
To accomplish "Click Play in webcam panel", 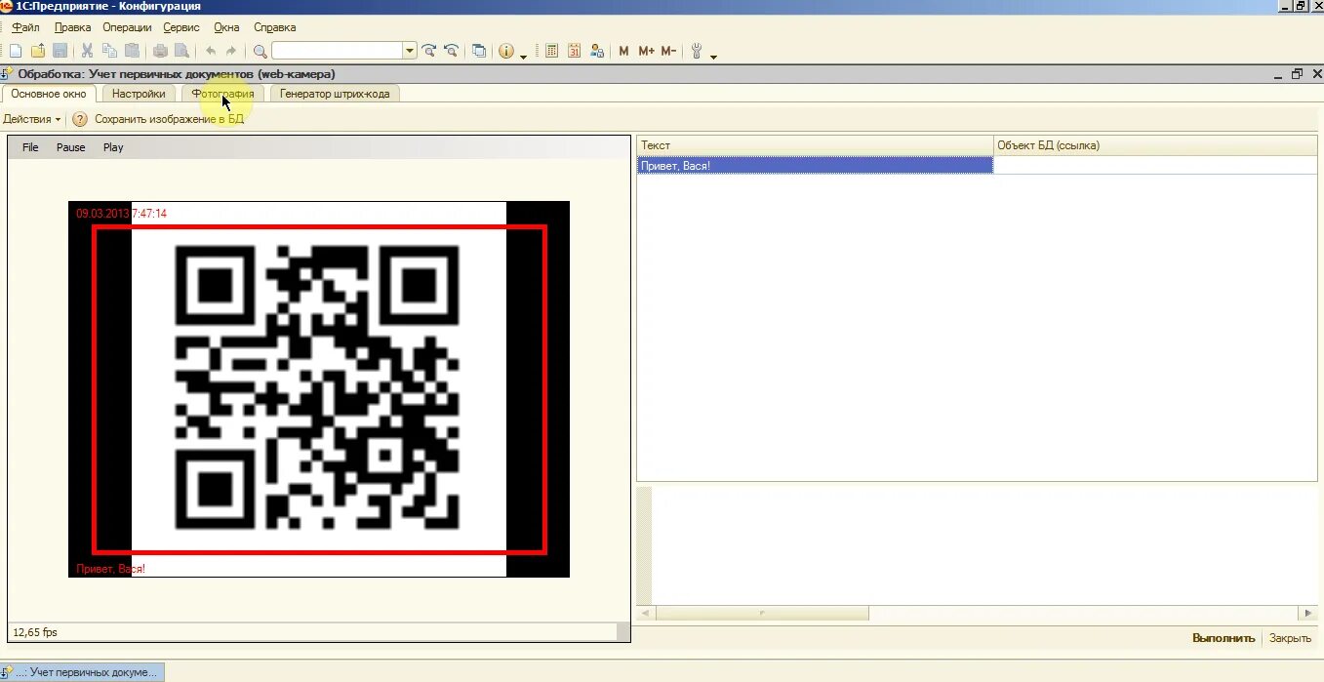I will coord(113,147).
